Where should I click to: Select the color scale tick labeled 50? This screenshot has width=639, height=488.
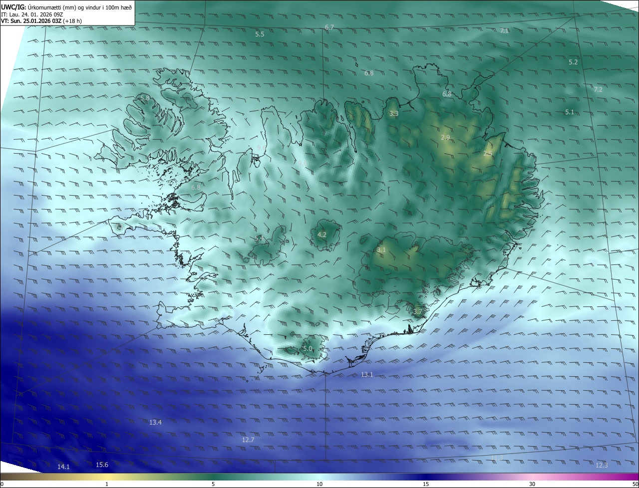[x=636, y=484]
